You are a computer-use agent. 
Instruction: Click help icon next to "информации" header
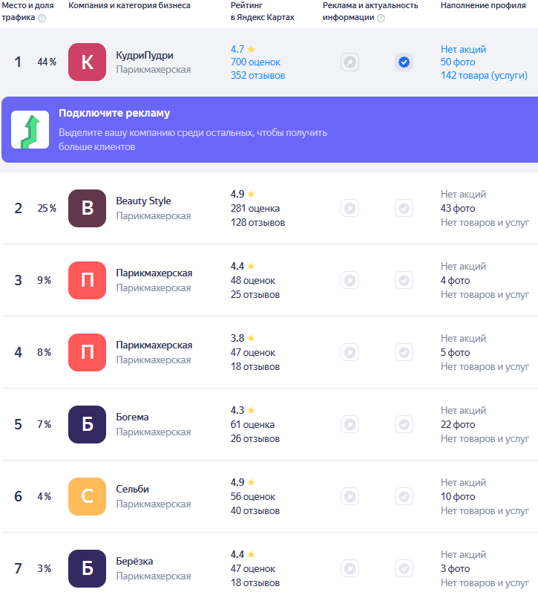coord(381,18)
